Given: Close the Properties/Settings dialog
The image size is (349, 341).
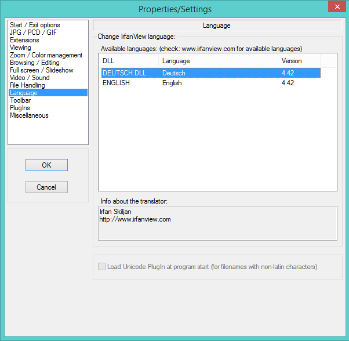Looking at the screenshot, I should tap(335, 7).
